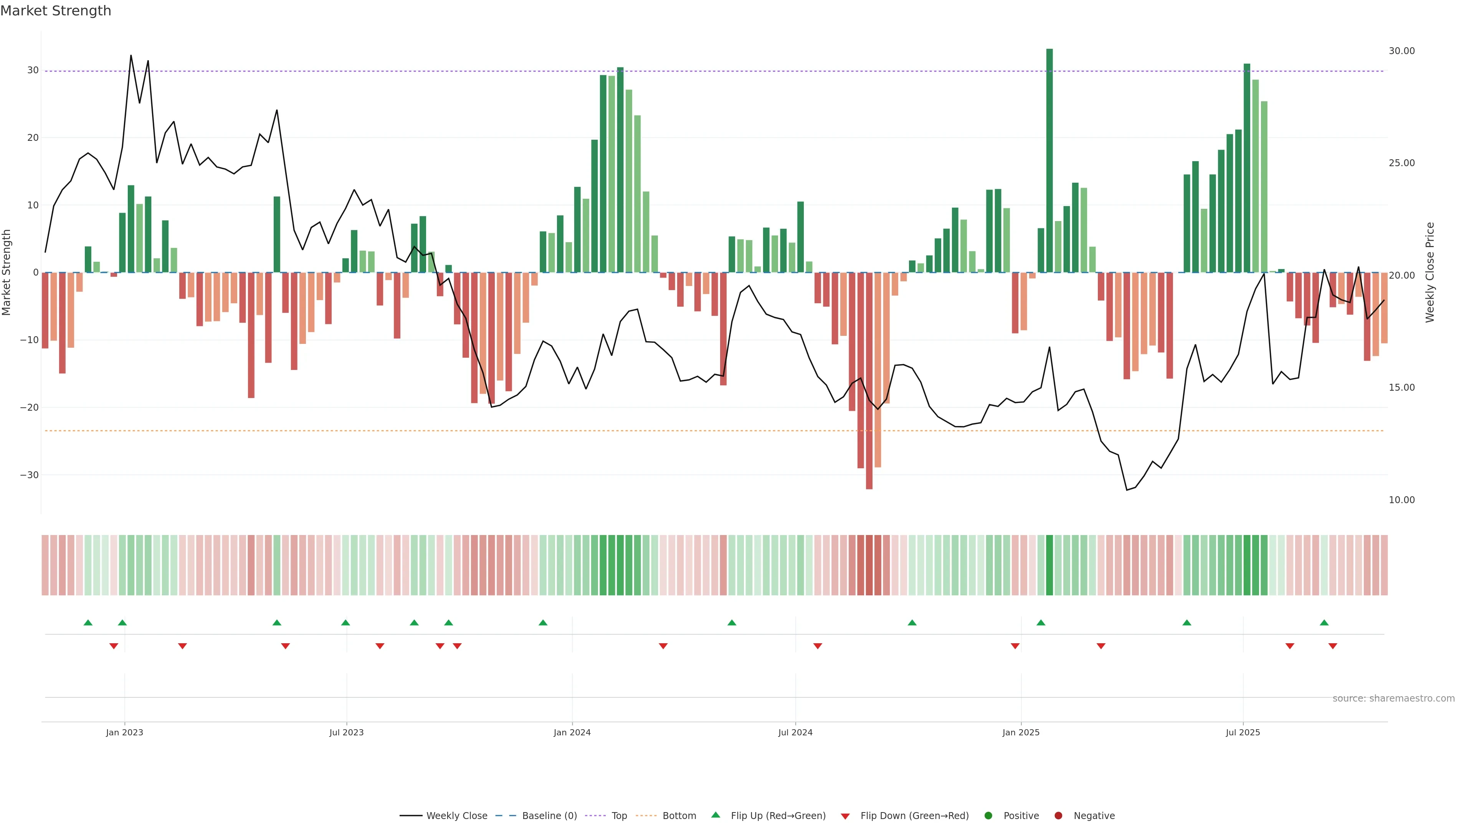Click the tallest green bar near Jan 2025

(1049, 160)
